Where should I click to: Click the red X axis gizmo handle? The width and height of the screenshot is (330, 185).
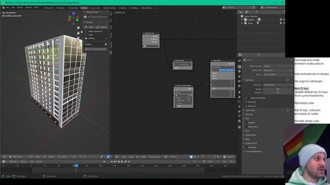(x=70, y=20)
